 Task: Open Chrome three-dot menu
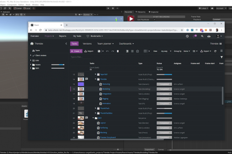coord(222,30)
